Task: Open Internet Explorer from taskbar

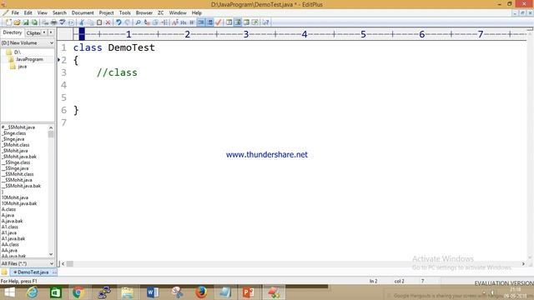Action: (33, 292)
